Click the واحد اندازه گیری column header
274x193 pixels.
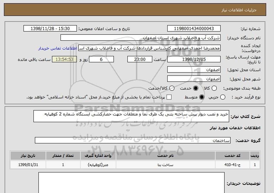(x=98, y=155)
